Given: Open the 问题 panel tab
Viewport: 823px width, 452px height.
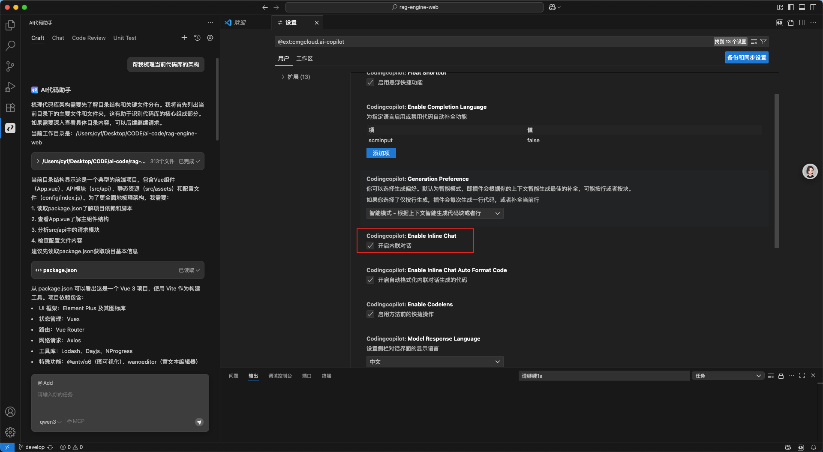Looking at the screenshot, I should tap(234, 376).
